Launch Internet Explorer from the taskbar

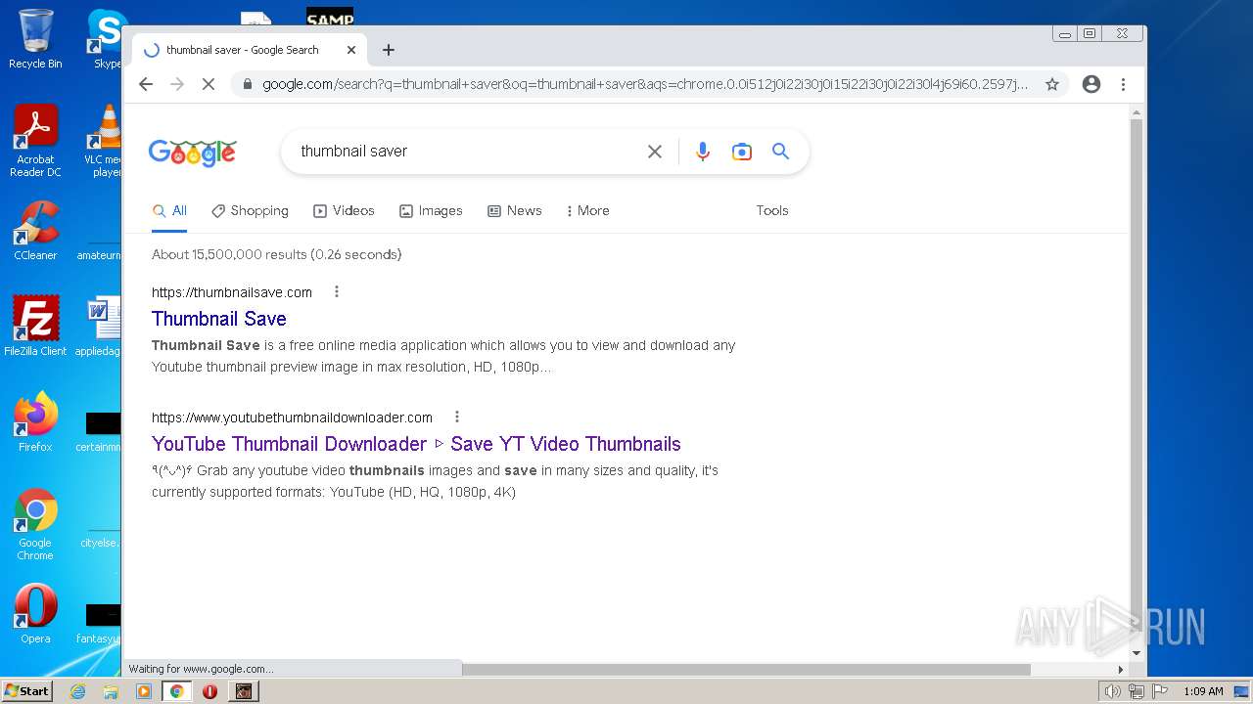click(78, 691)
